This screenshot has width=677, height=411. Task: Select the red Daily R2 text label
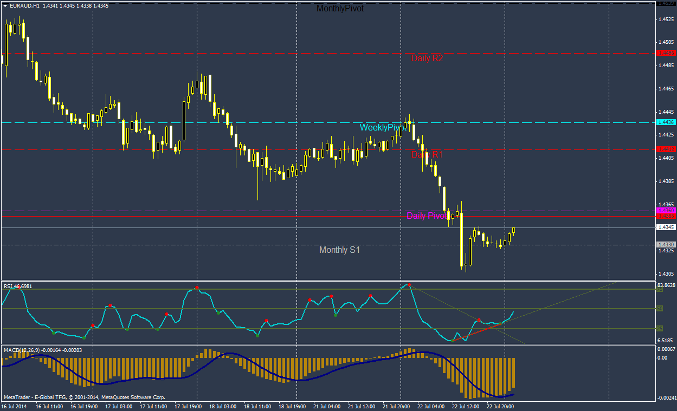click(x=427, y=58)
